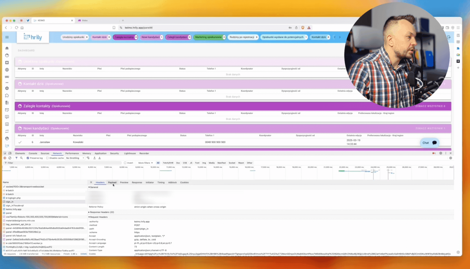Image resolution: width=470 pixels, height=269 pixels.
Task: Click the DevTools inspect element icon
Action: point(5,153)
